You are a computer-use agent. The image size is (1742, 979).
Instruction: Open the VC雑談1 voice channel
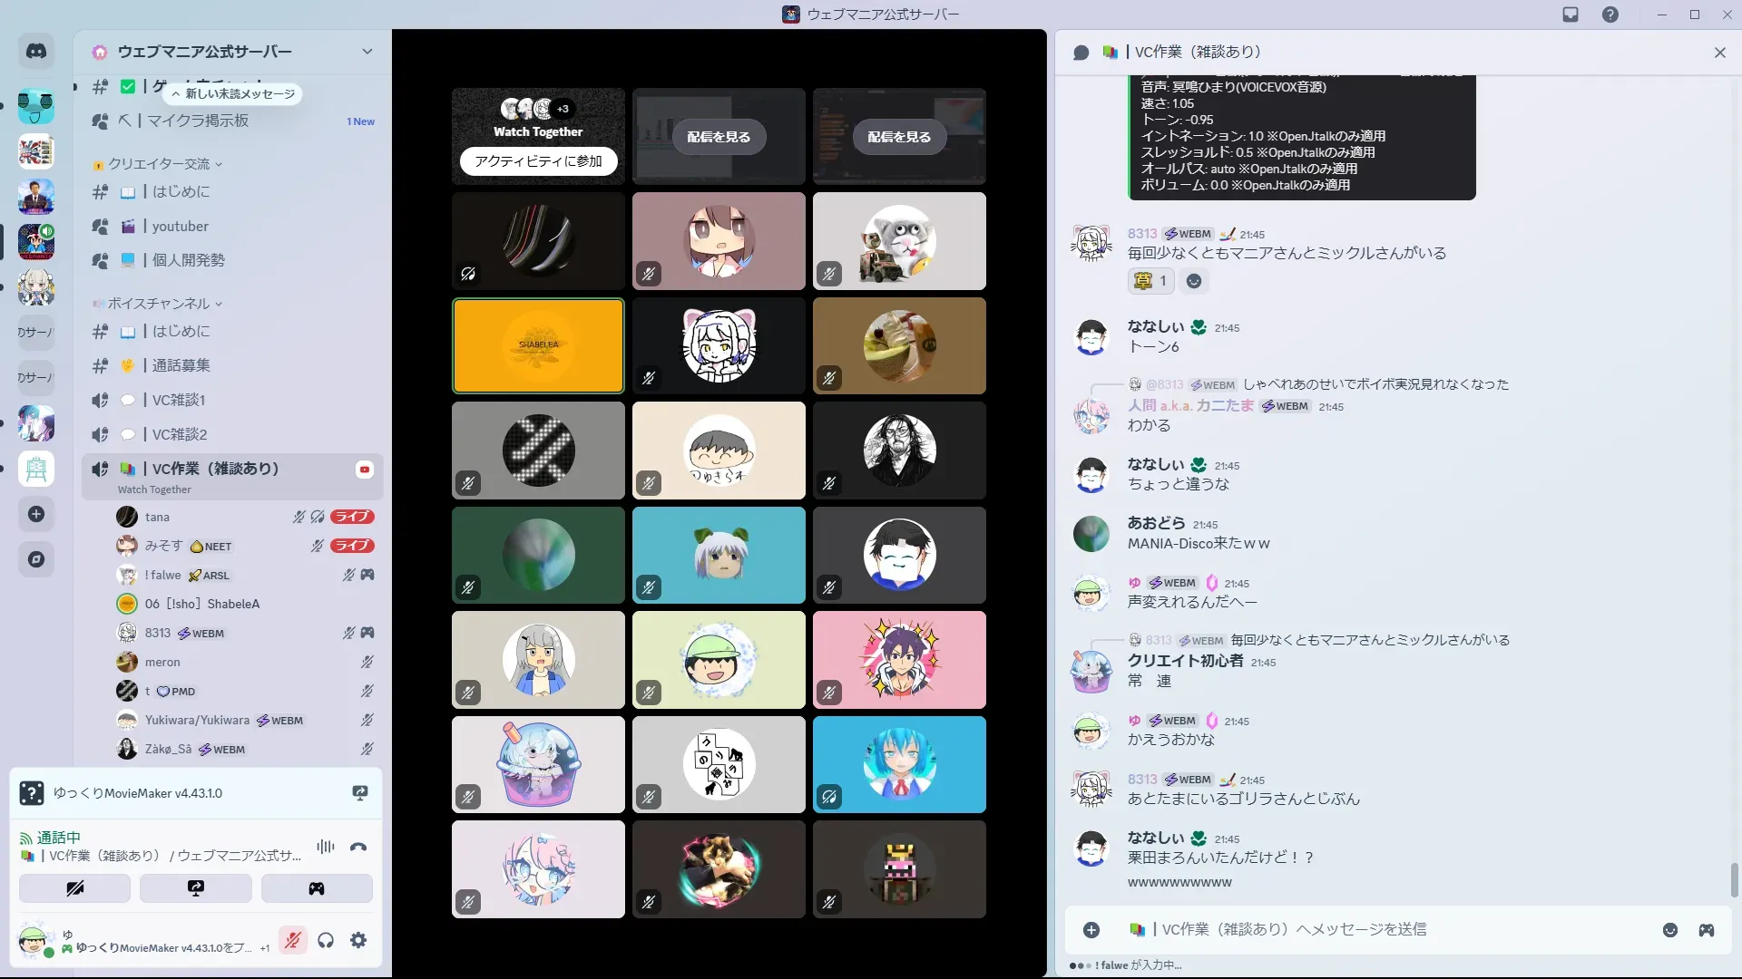click(179, 400)
